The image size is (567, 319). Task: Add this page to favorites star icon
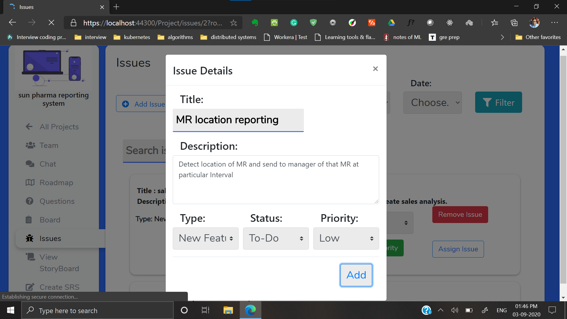(x=234, y=23)
